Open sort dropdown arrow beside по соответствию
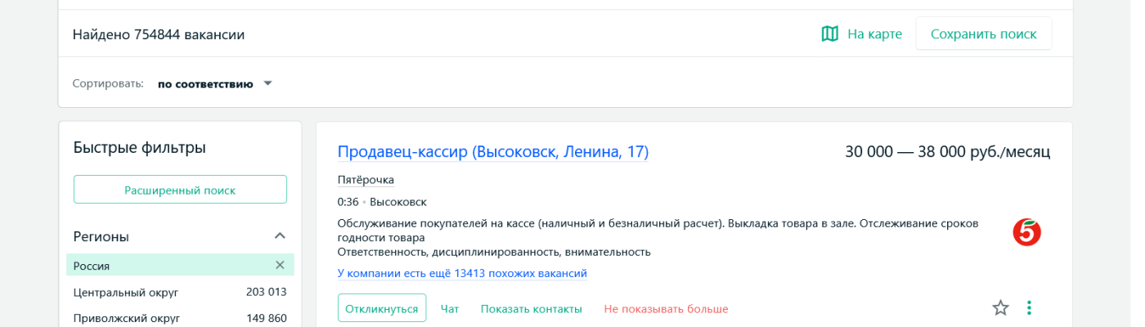 pyautogui.click(x=267, y=83)
